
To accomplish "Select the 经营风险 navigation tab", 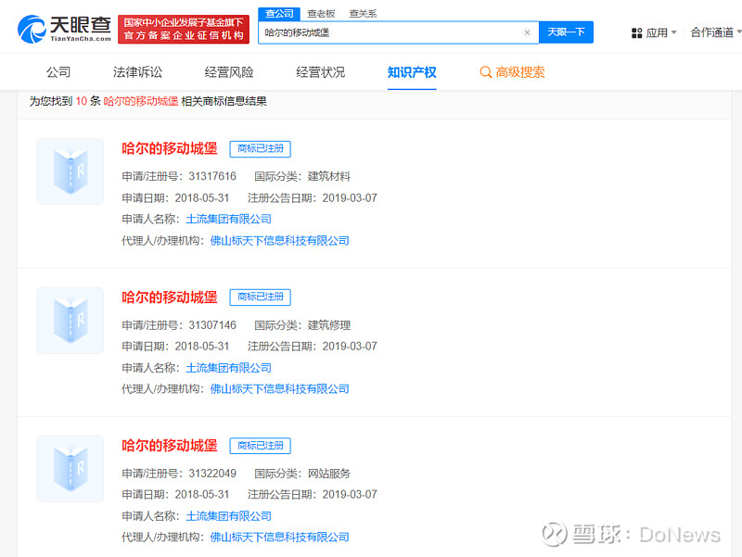I will 228,71.
